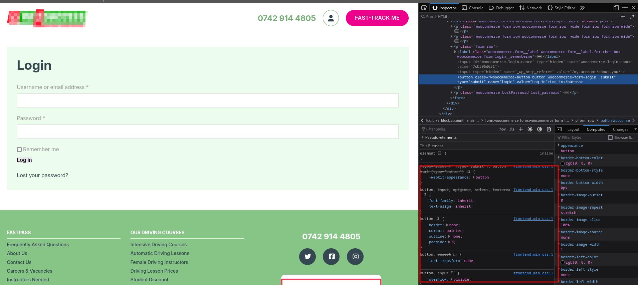Enable the Browser Styles checkbox

[610, 137]
